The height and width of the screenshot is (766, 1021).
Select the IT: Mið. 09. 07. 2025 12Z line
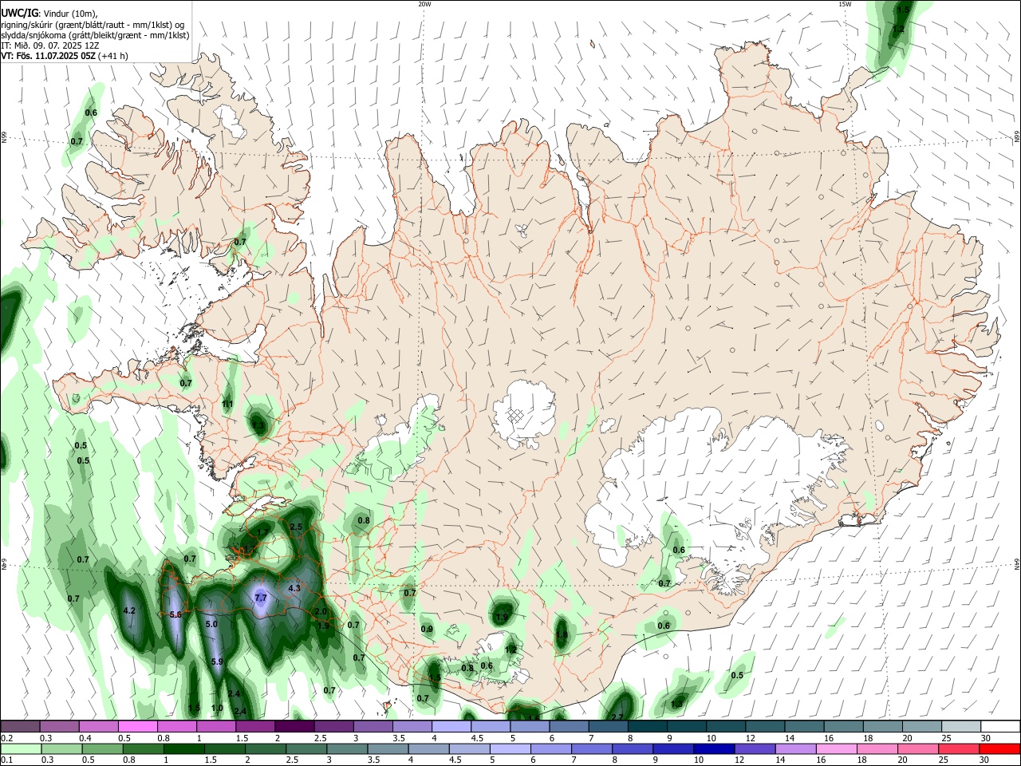coord(49,45)
